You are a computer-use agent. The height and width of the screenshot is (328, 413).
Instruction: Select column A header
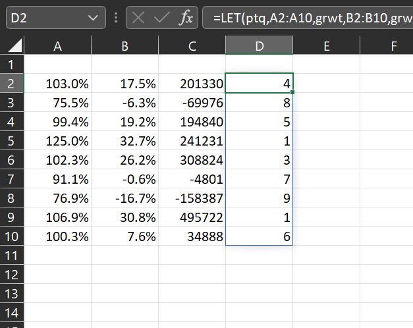tap(58, 45)
